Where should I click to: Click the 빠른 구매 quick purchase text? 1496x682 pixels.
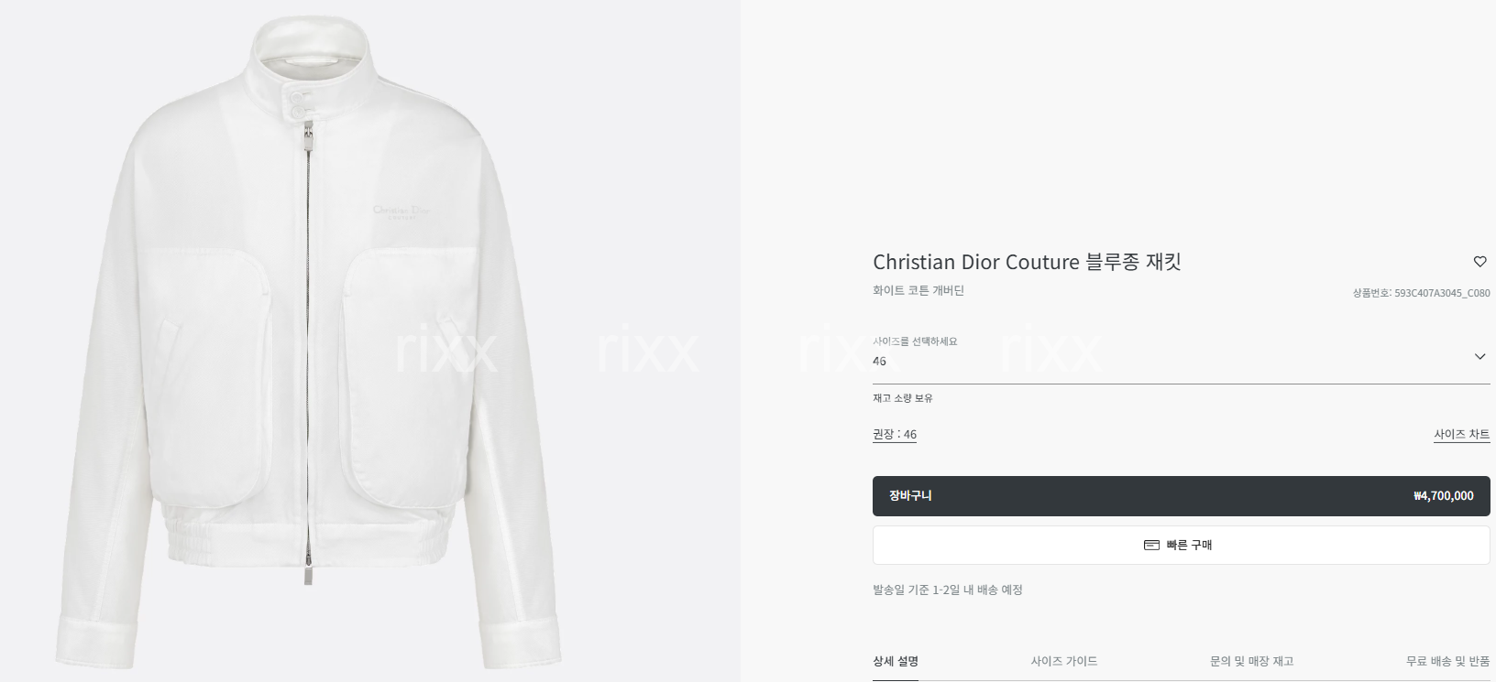pos(1189,546)
